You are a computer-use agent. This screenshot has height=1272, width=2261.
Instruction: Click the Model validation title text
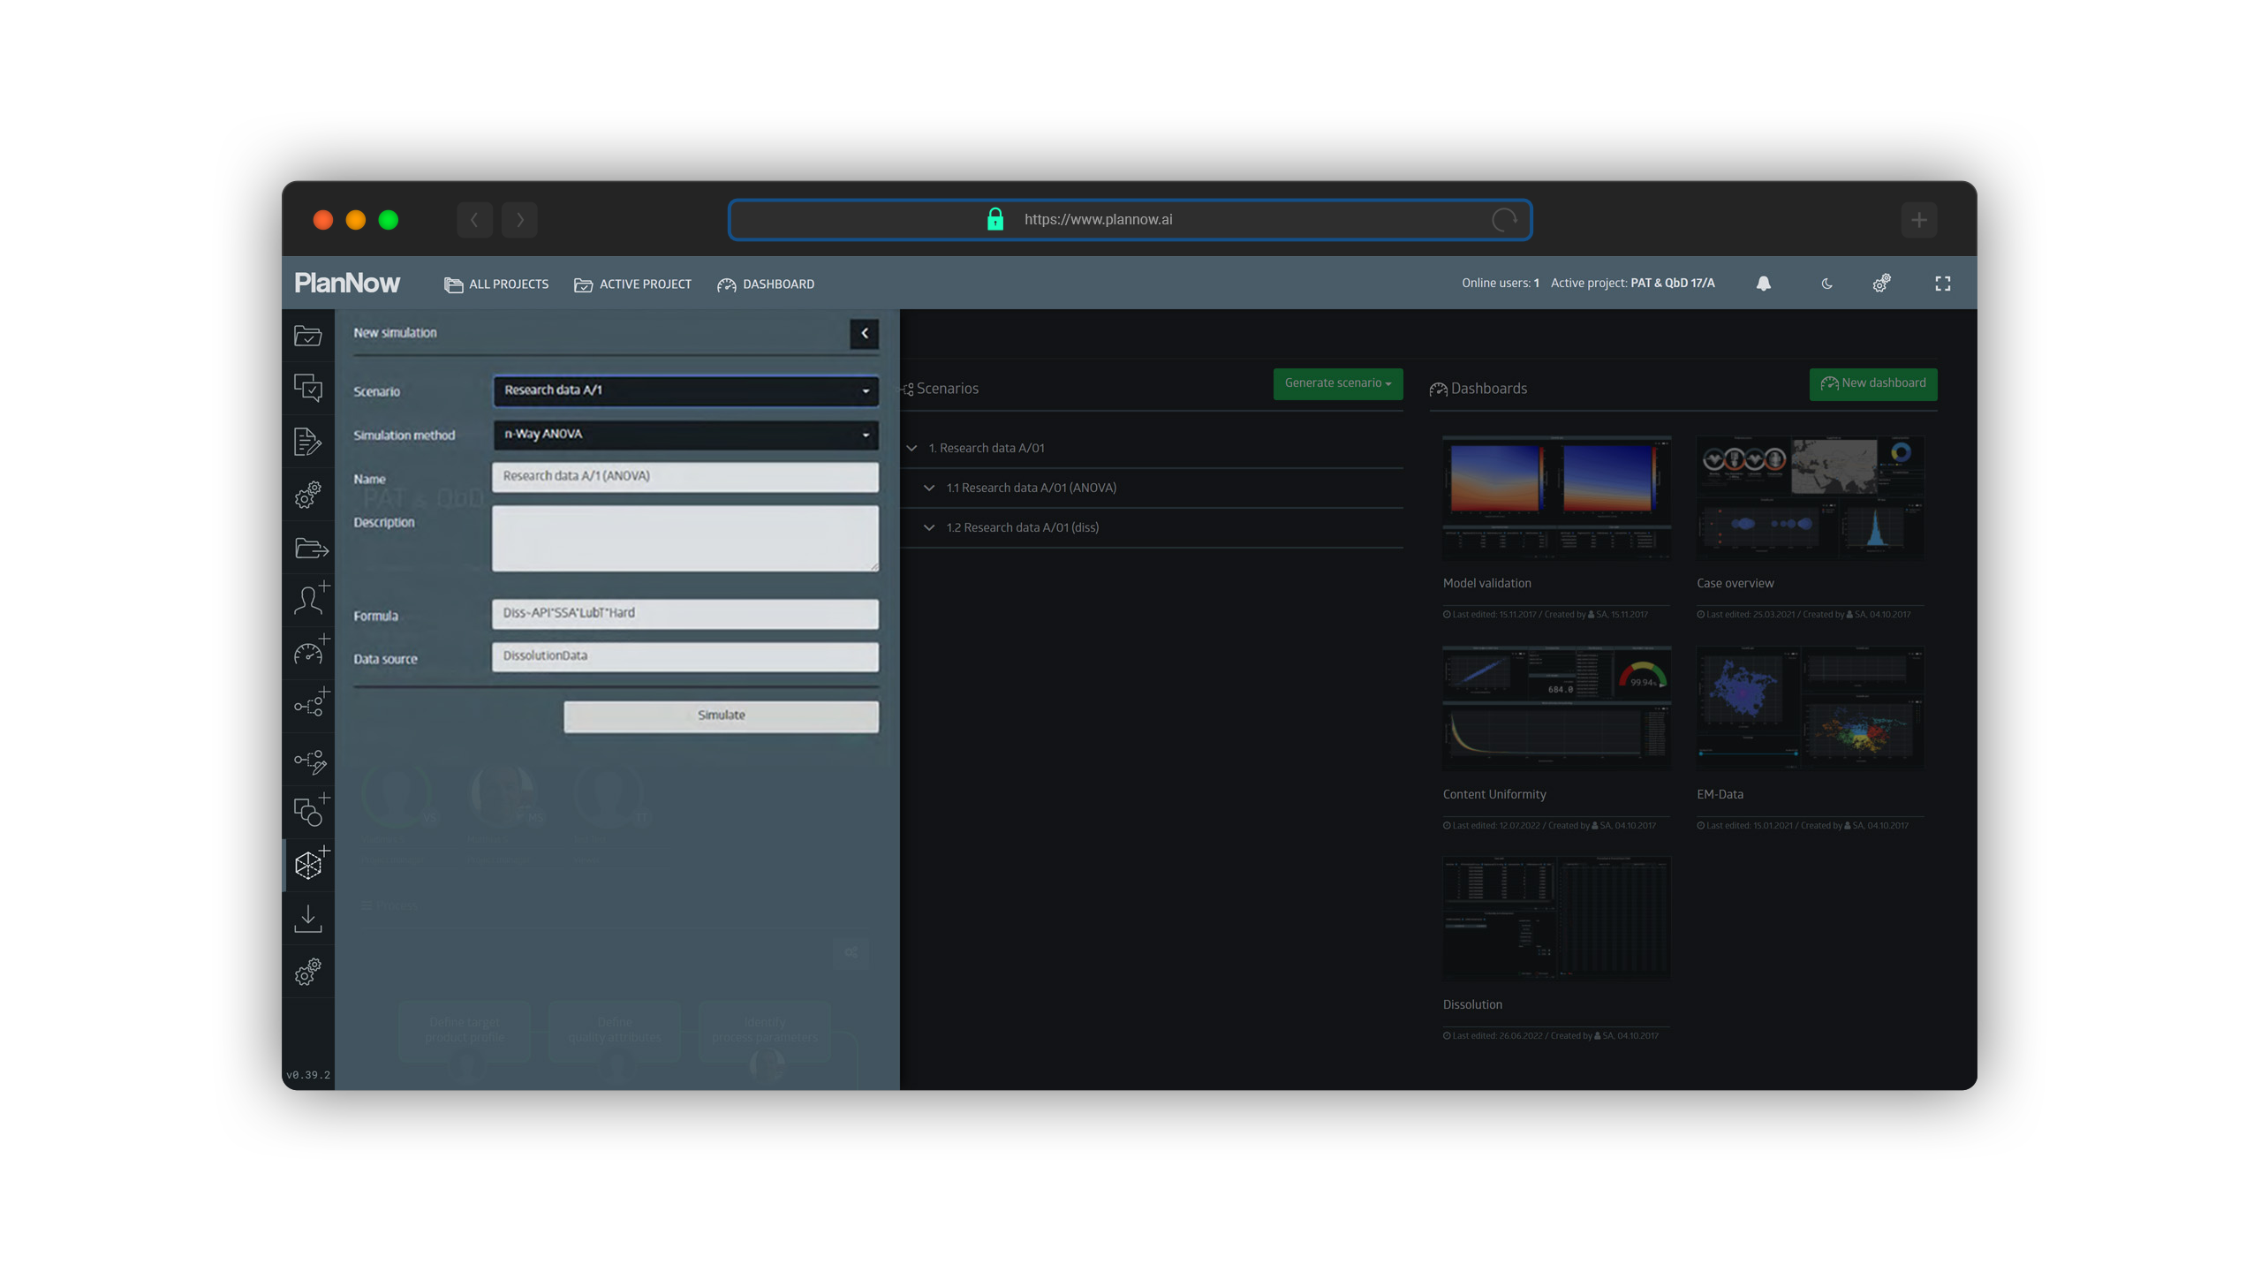[1486, 584]
